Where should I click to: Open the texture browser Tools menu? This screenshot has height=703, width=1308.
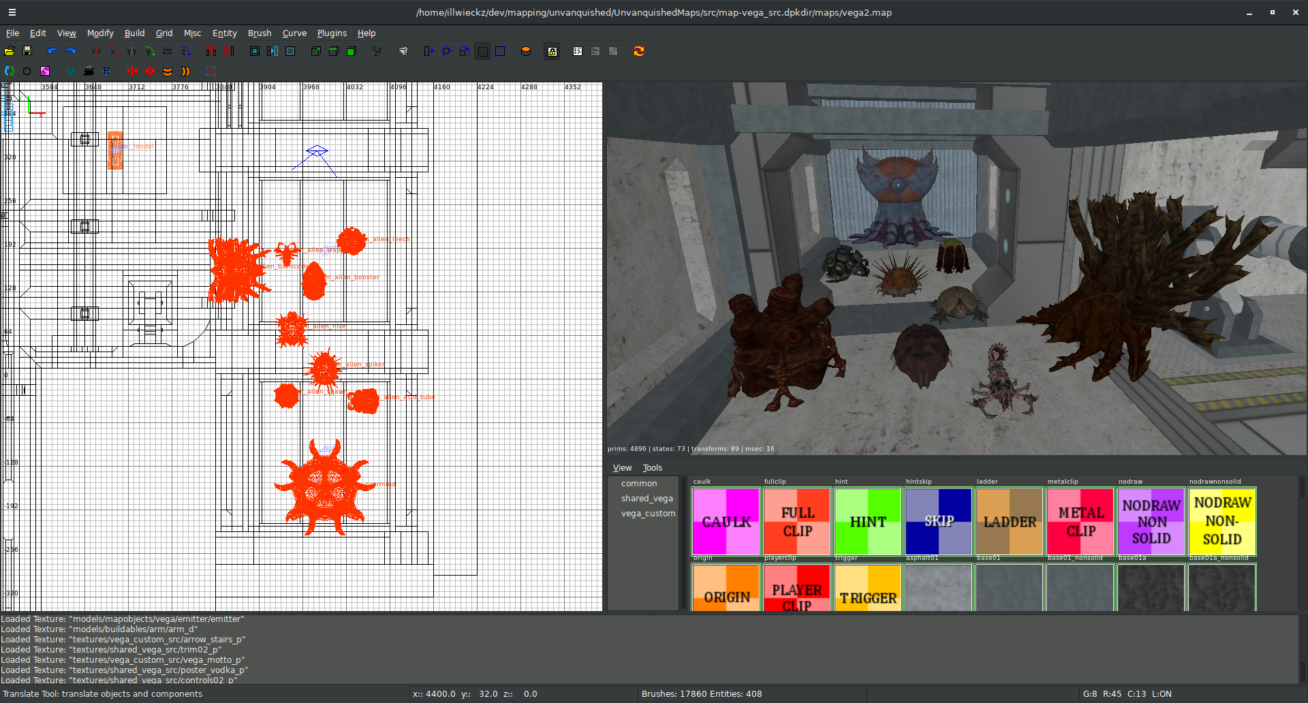652,468
